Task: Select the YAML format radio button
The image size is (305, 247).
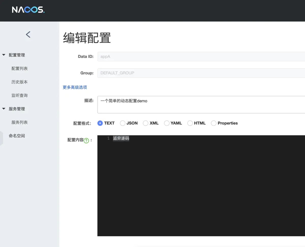Action: point(167,123)
